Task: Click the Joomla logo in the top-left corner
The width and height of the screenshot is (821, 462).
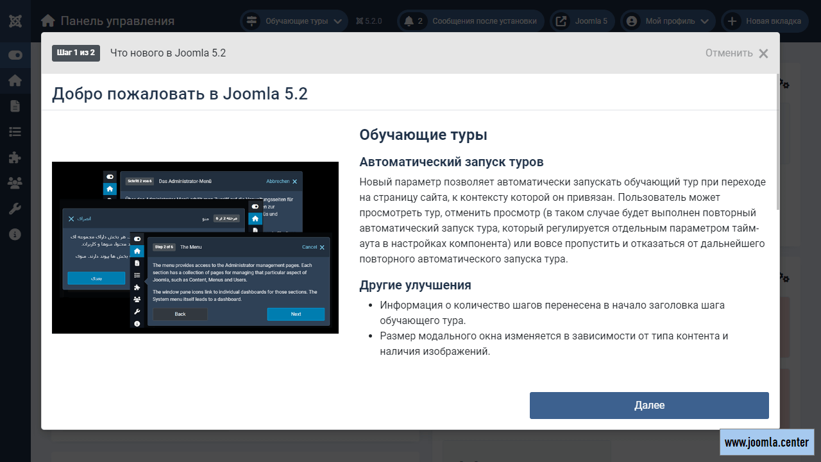Action: click(15, 21)
